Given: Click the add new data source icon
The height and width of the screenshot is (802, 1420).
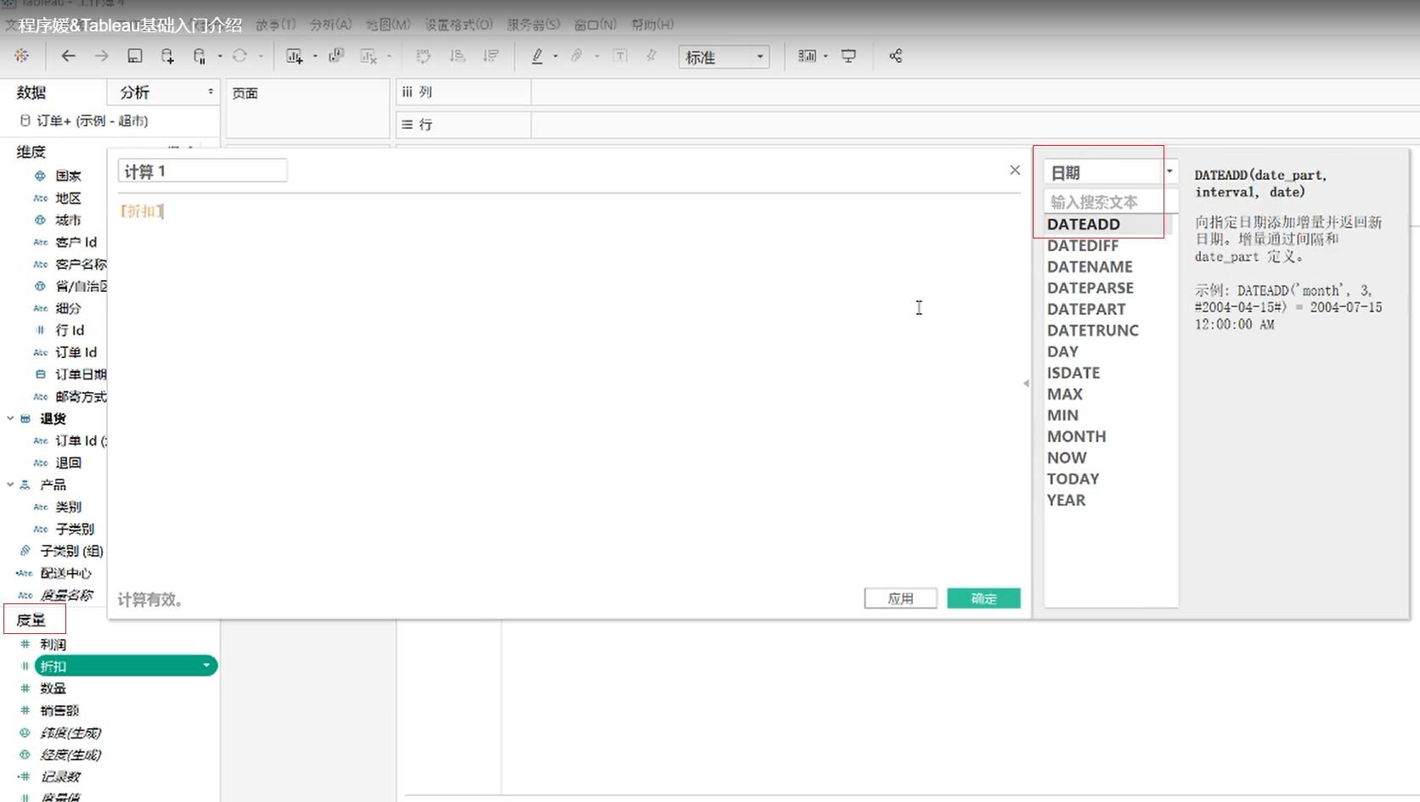Looking at the screenshot, I should (x=167, y=56).
